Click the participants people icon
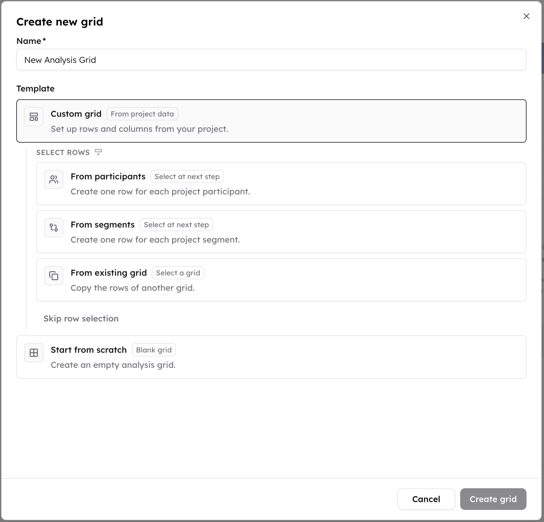This screenshot has height=522, width=544. [54, 179]
